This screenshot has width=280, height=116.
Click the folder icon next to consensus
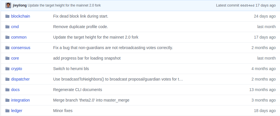(x=8, y=48)
